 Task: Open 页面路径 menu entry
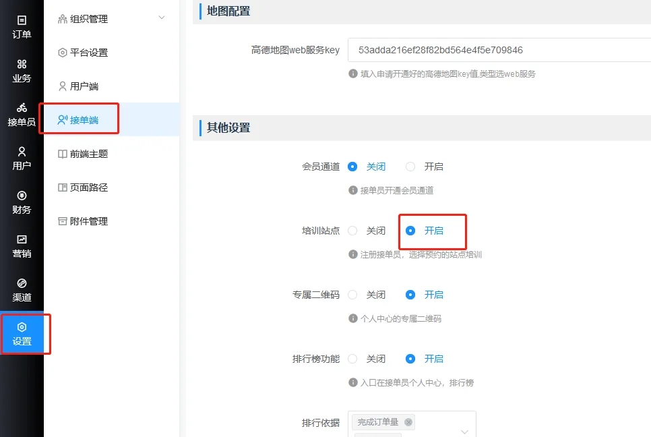coord(88,187)
